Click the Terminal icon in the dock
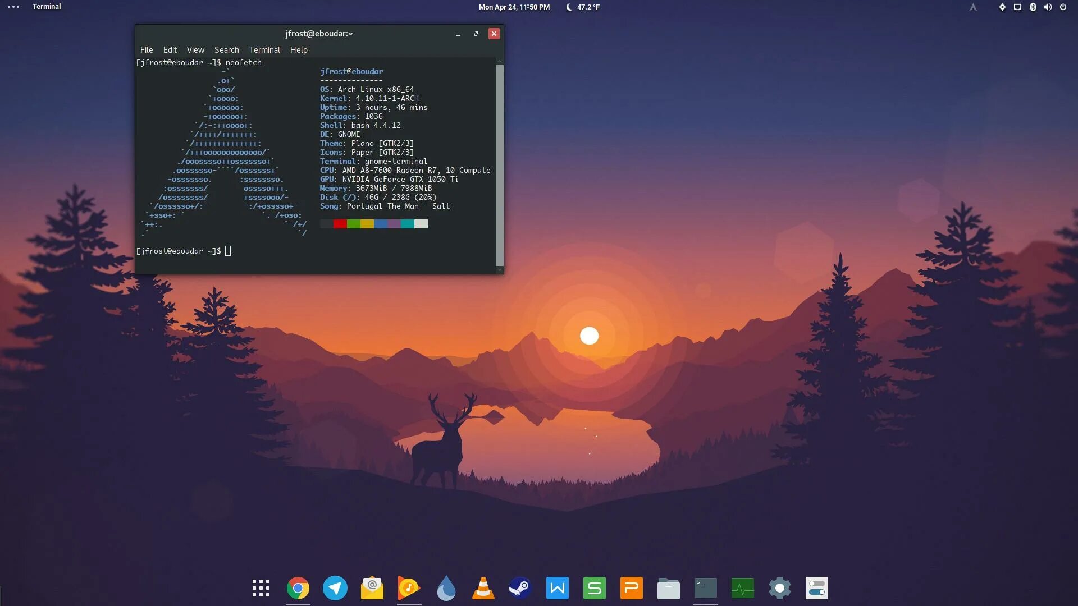The height and width of the screenshot is (606, 1078). [706, 588]
